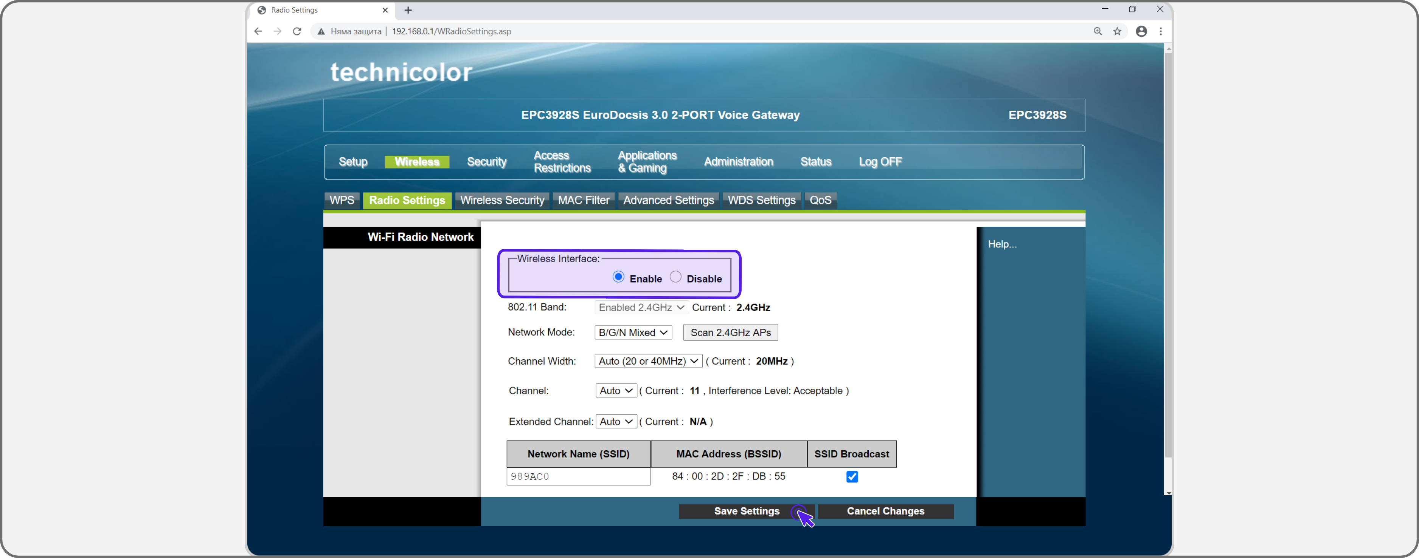
Task: Click the MAC address 84:00:2D:2F:DB:55 text
Action: pyautogui.click(x=728, y=476)
